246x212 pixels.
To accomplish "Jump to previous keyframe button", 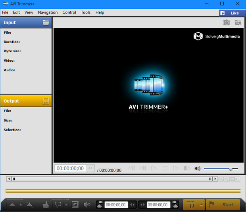I will [131, 168].
